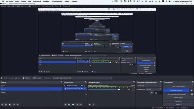Viewport: 194px width, 109px height.
Task: Undock the Sources panel
Action: (x=86, y=82)
